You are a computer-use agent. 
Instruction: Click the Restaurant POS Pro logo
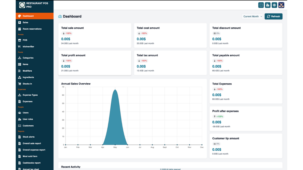(x=22, y=5)
